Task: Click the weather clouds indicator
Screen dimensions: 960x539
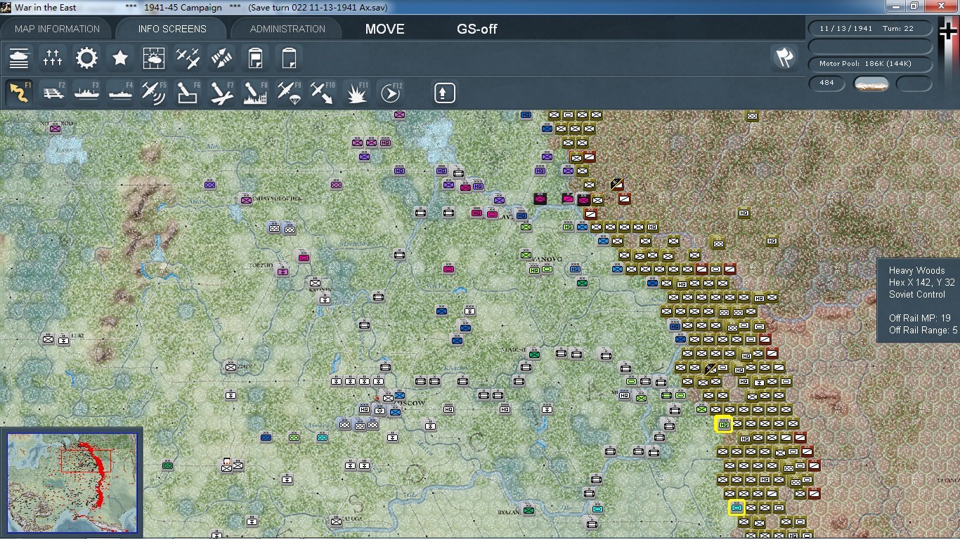Action: point(871,84)
